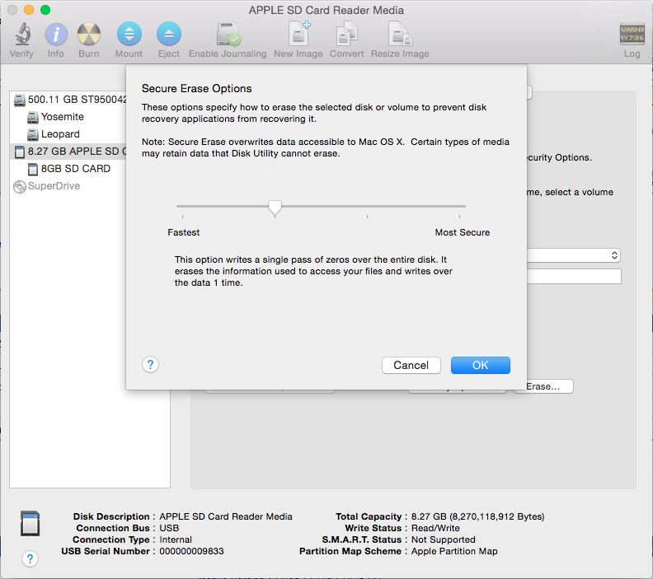Click the bottom-left window help button
The height and width of the screenshot is (579, 653).
coord(30,558)
